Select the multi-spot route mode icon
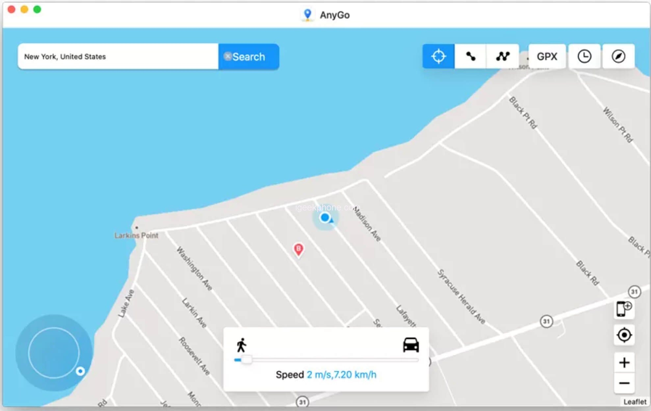Image resolution: width=651 pixels, height=411 pixels. point(503,56)
